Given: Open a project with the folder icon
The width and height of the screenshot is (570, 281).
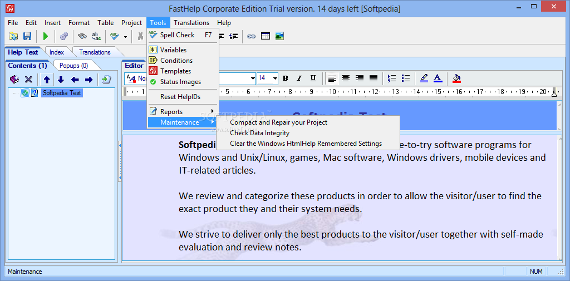Looking at the screenshot, I should click(13, 36).
